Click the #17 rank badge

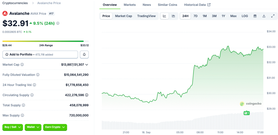pos(51,14)
